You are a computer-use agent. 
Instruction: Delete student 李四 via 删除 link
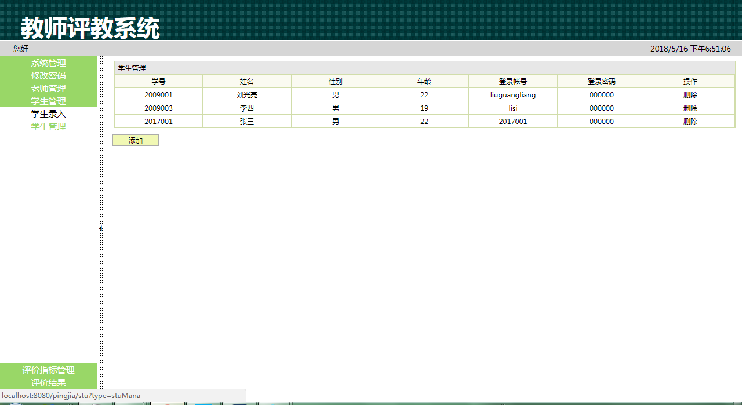[x=690, y=108]
